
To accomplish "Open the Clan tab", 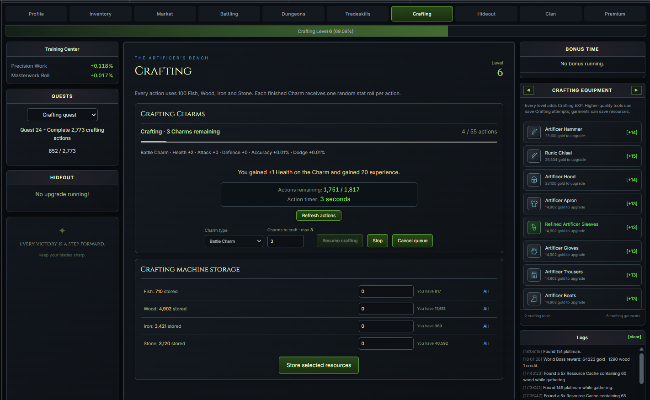I will 551,14.
